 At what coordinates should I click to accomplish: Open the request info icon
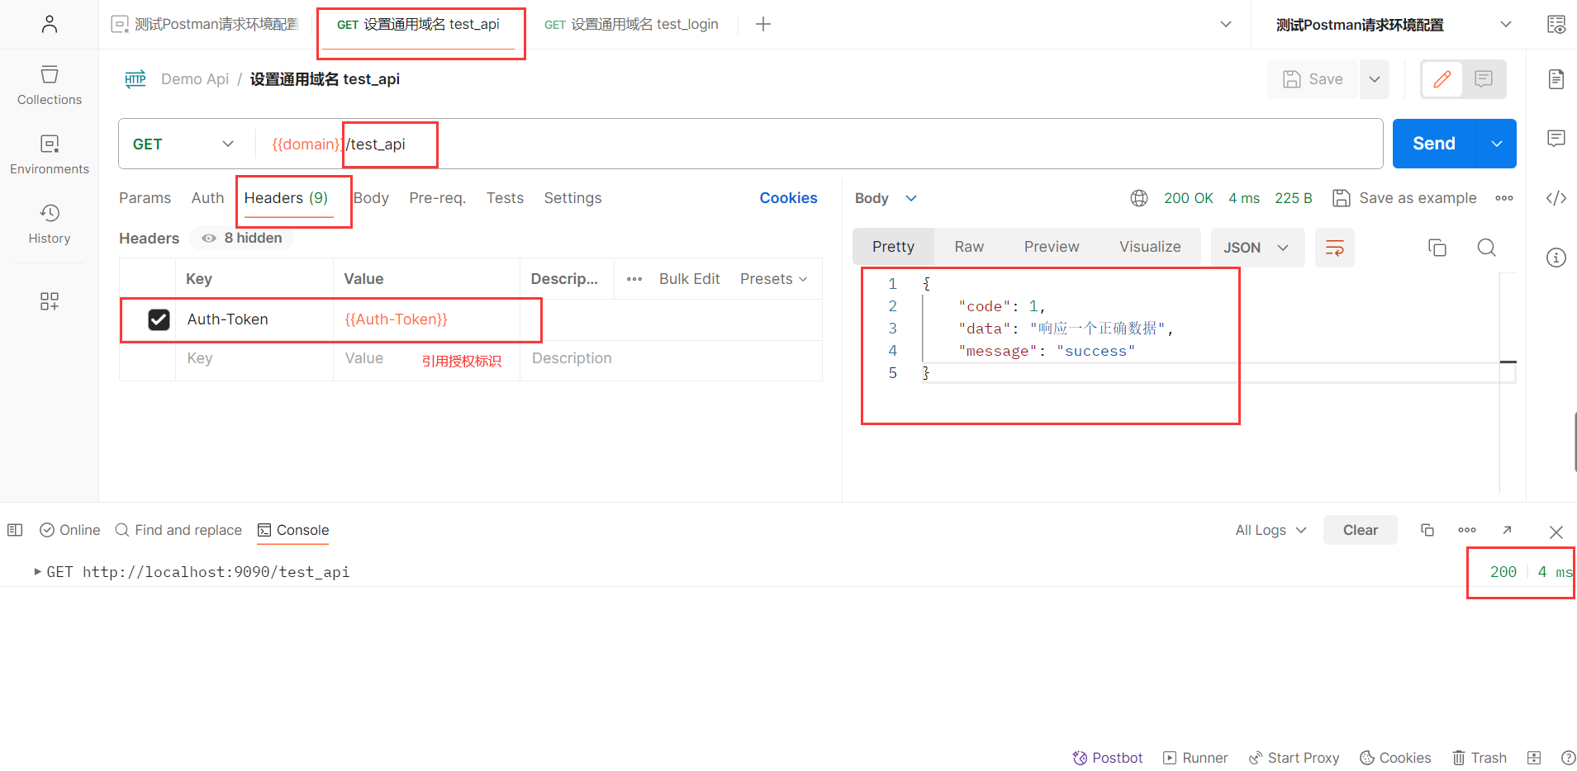point(1556,258)
